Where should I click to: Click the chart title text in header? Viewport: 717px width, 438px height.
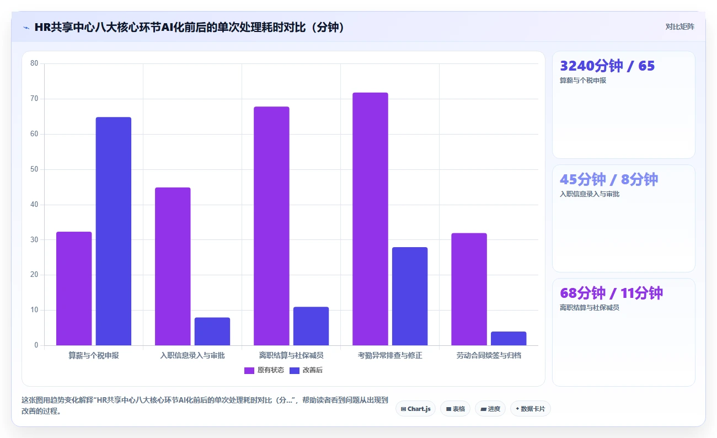[190, 27]
